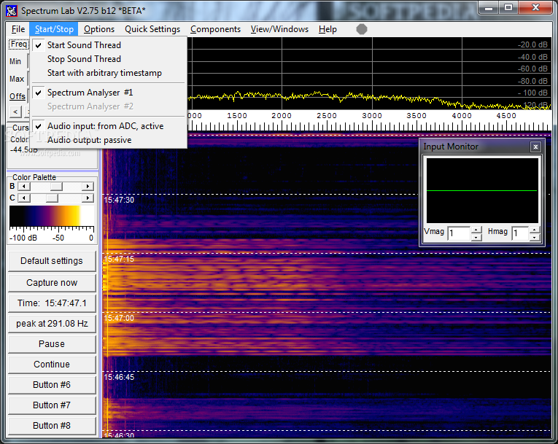Viewport: 558px width, 444px height.
Task: Click left arrow of B palette scrollbar
Action: [23, 187]
